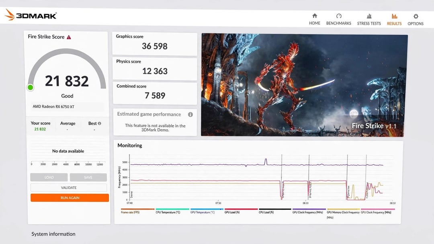This screenshot has width=434, height=244.
Task: Toggle GPU Temperature legend line
Action: click(x=207, y=209)
